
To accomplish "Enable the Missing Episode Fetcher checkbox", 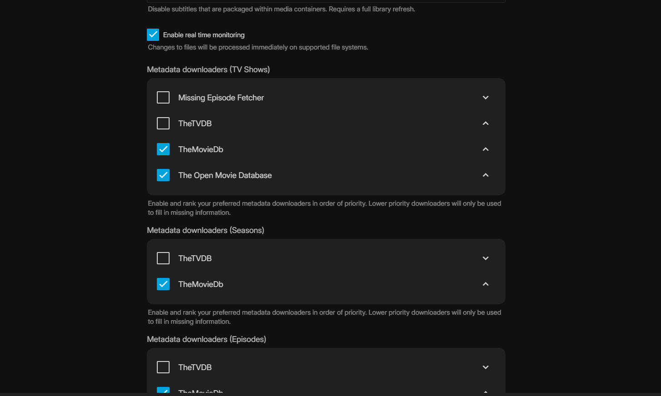I will pos(163,98).
